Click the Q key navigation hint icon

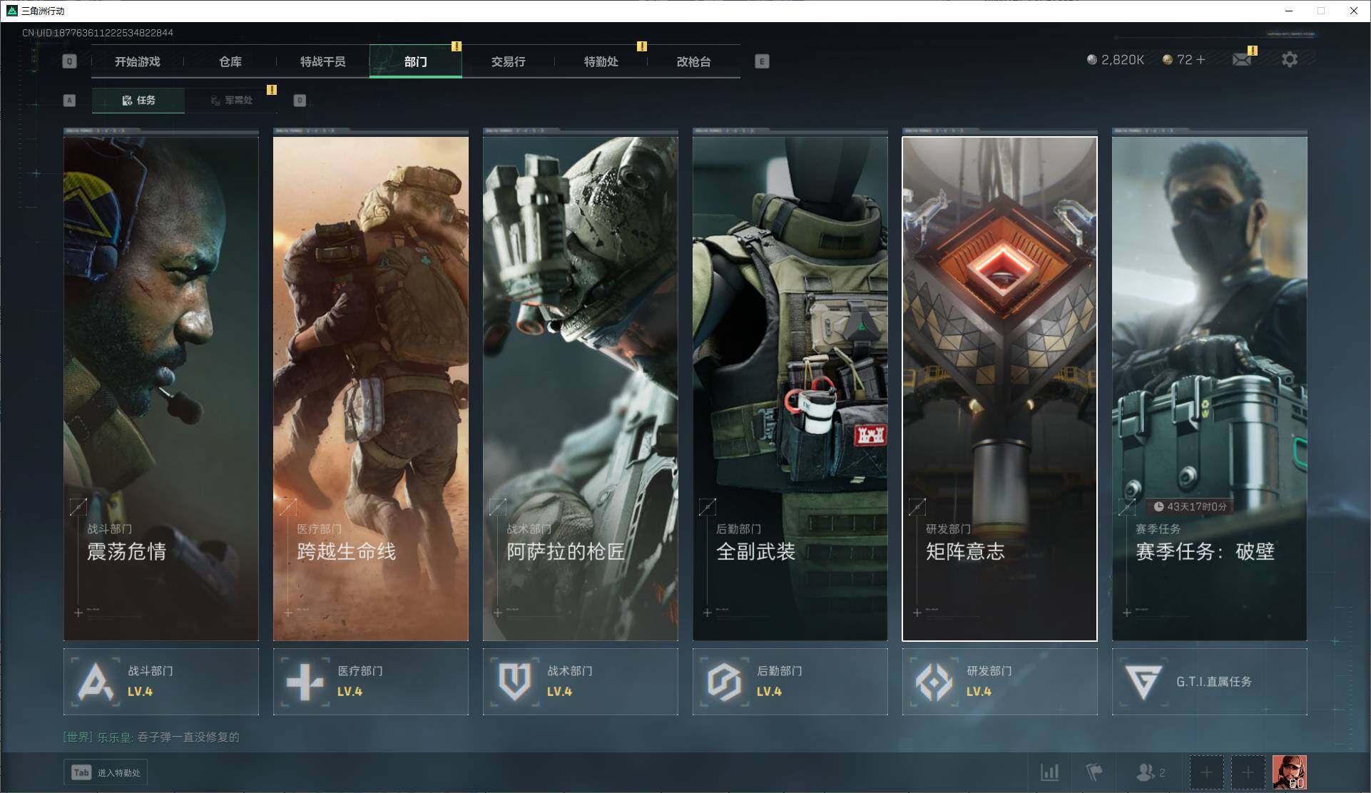click(x=69, y=61)
